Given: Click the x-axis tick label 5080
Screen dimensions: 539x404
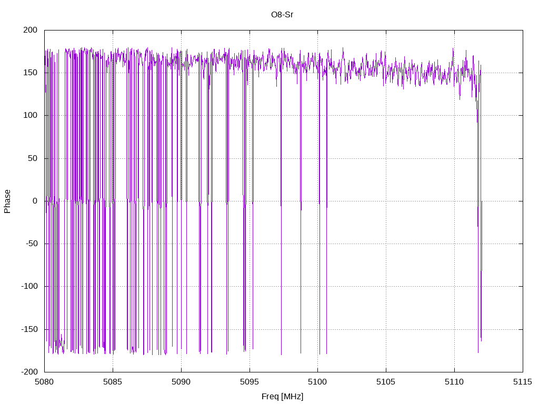Looking at the screenshot, I should click(x=44, y=382).
